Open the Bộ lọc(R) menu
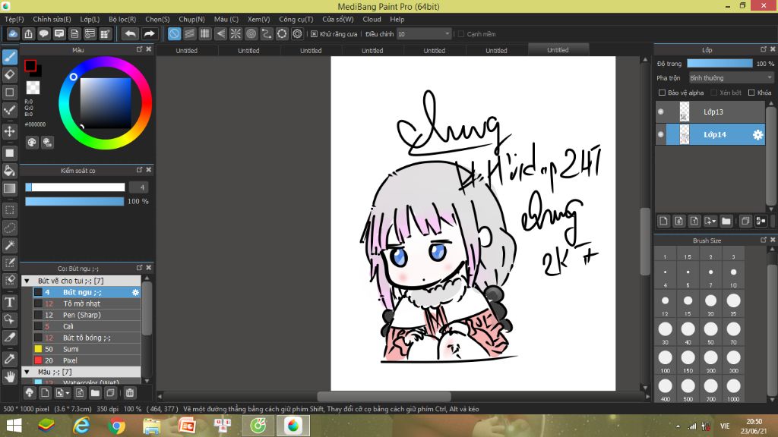The height and width of the screenshot is (437, 778). pos(122,19)
